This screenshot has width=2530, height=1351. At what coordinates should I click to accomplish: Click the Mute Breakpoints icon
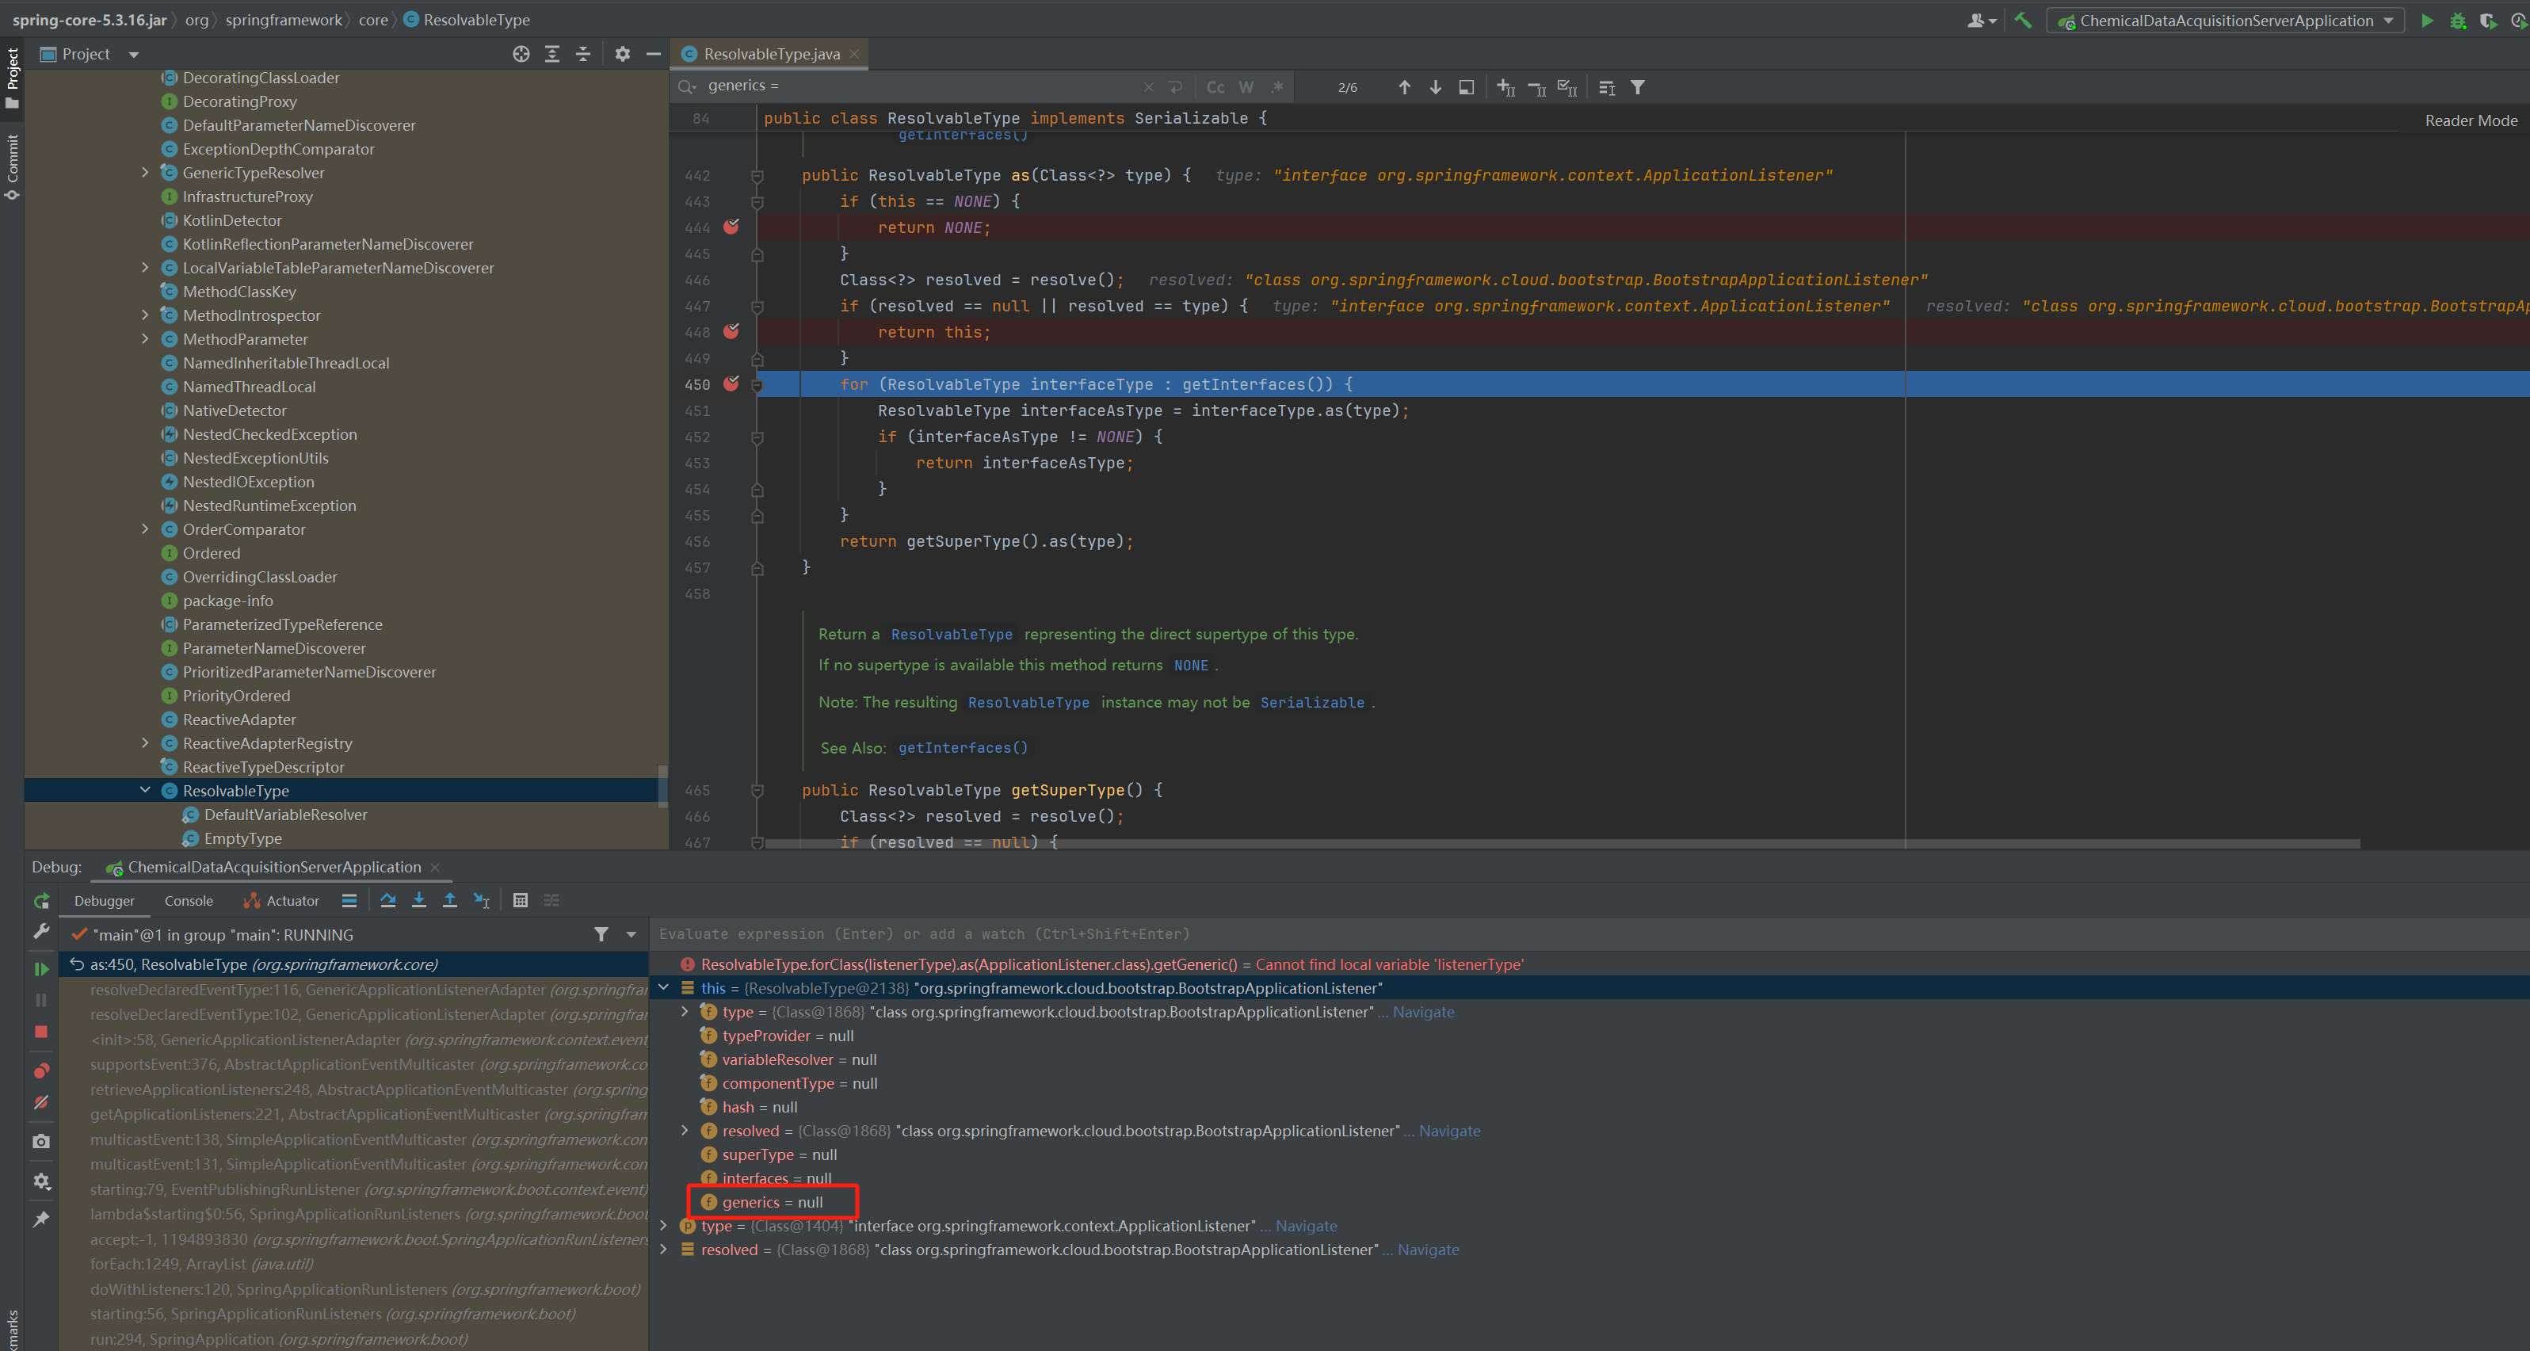click(x=41, y=1103)
